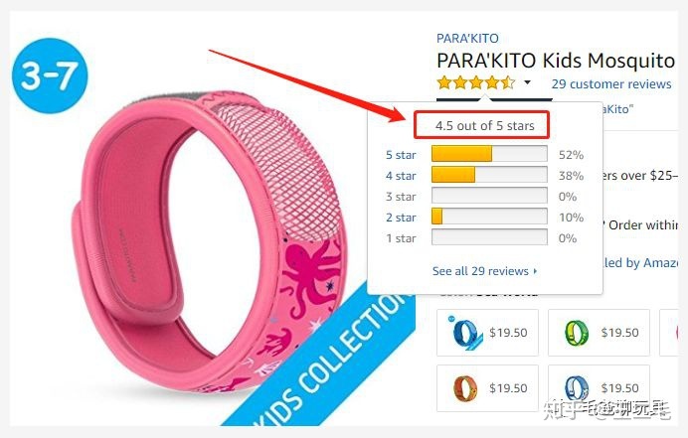
Task: Expand the rating dropdown arrow beside stars
Action: (527, 82)
